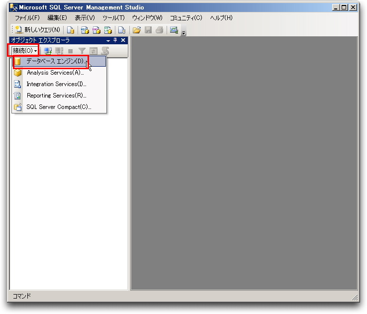This screenshot has width=367, height=314.
Task: Click the Synchronize icon in Object Explorer toolbar
Action: pos(105,51)
